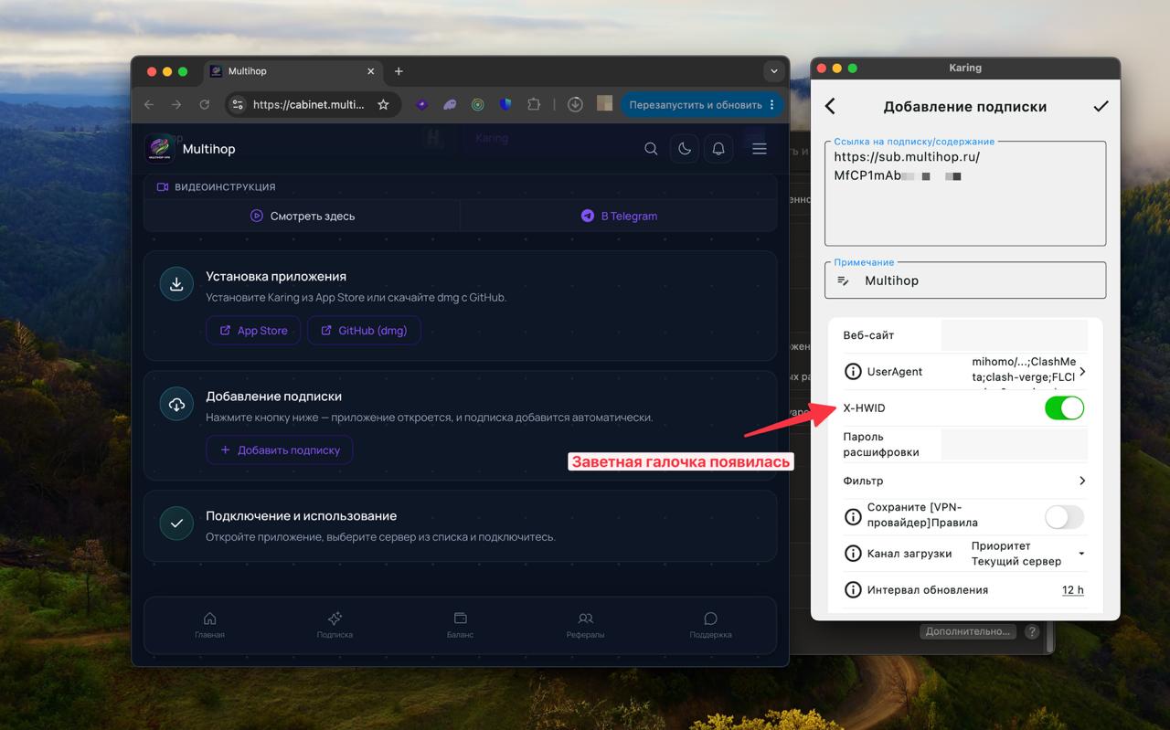Open the tab search dropdown in Chrome

tap(774, 71)
